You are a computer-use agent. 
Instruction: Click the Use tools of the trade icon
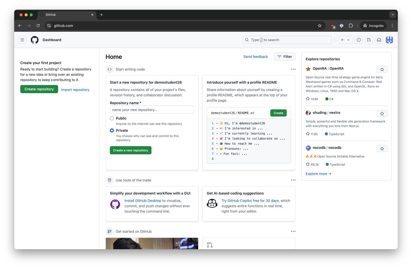click(110, 180)
